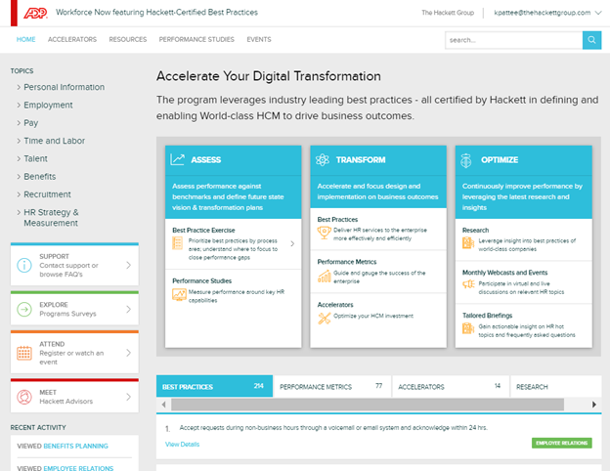Image resolution: width=610 pixels, height=471 pixels.
Task: Click the View Details link
Action: click(x=183, y=445)
